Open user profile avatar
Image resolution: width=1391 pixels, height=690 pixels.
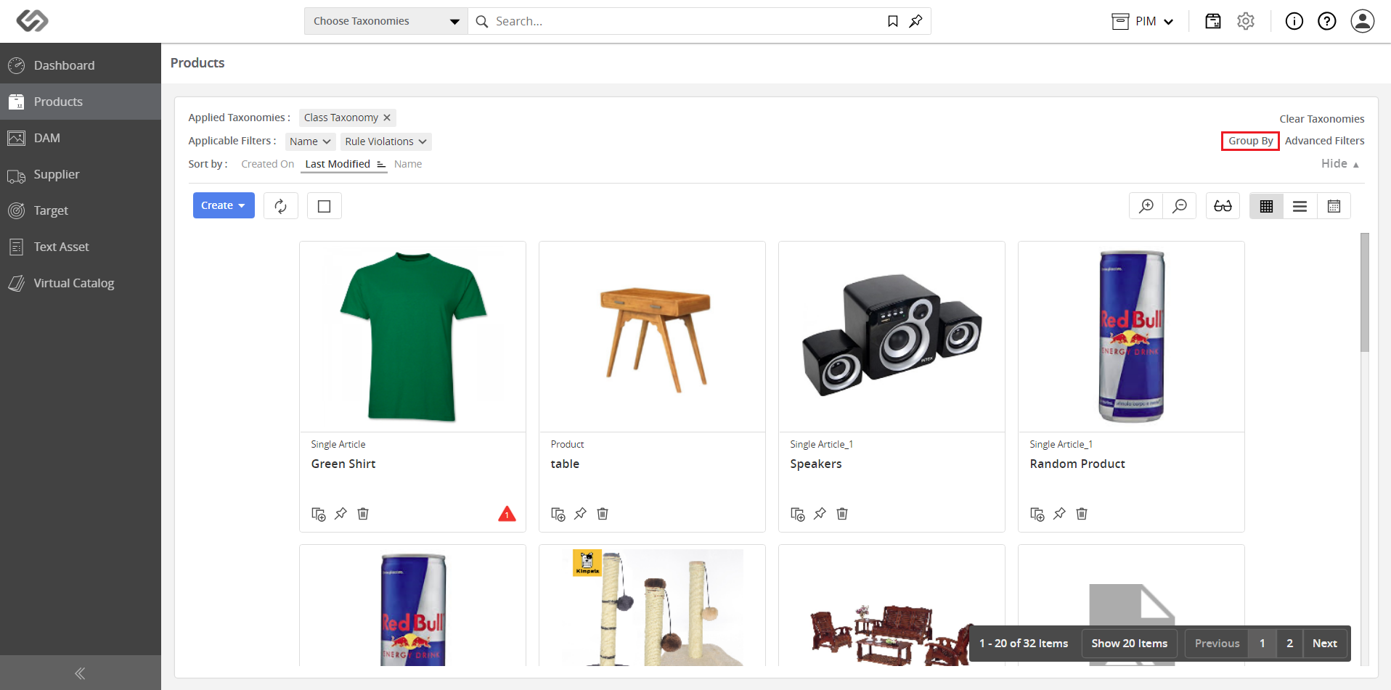tap(1363, 21)
